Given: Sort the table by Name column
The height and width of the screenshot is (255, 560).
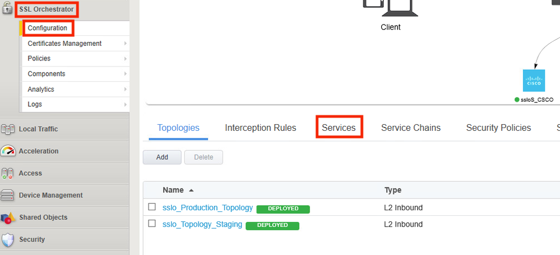Looking at the screenshot, I should (173, 190).
